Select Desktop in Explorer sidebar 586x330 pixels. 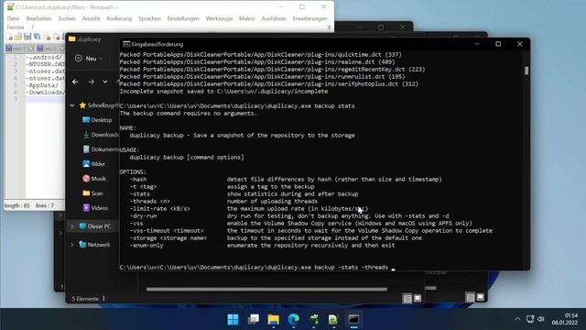coord(97,120)
